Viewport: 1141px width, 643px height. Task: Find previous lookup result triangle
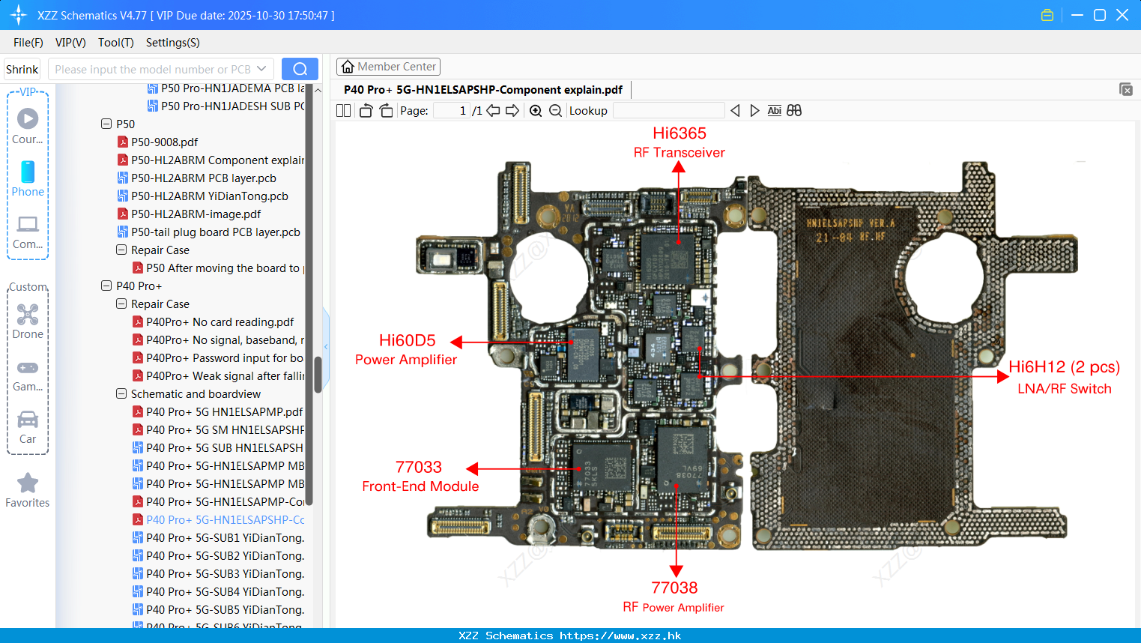[x=735, y=111]
